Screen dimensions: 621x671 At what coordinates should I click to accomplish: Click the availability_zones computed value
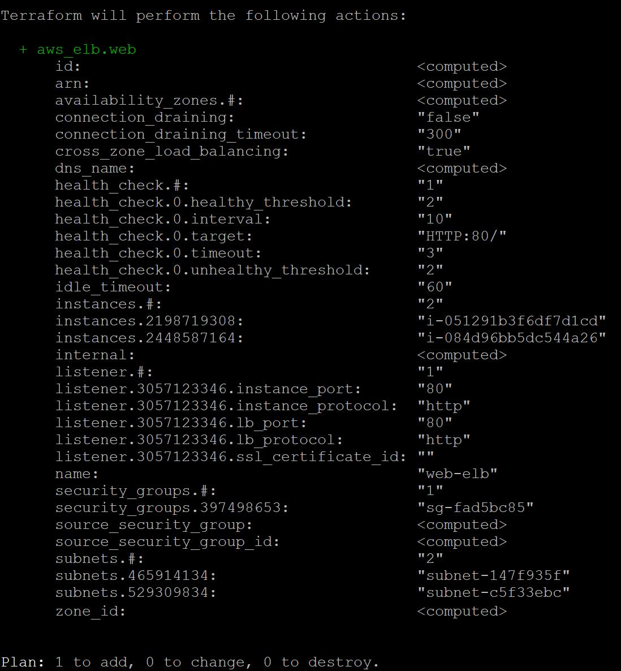click(462, 100)
